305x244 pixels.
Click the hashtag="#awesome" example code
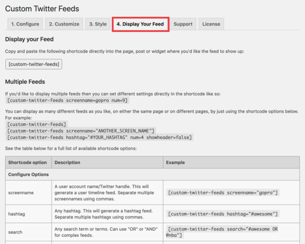pyautogui.click(x=223, y=214)
